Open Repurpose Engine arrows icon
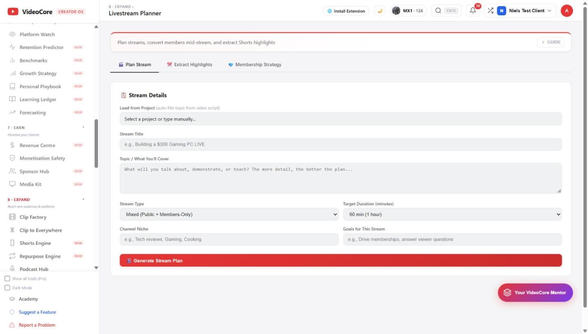Screen dimensions: 588x334 point(12,256)
